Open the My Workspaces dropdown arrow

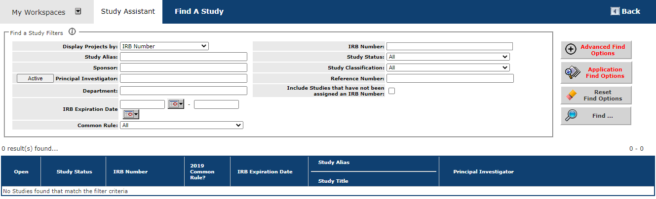78,11
